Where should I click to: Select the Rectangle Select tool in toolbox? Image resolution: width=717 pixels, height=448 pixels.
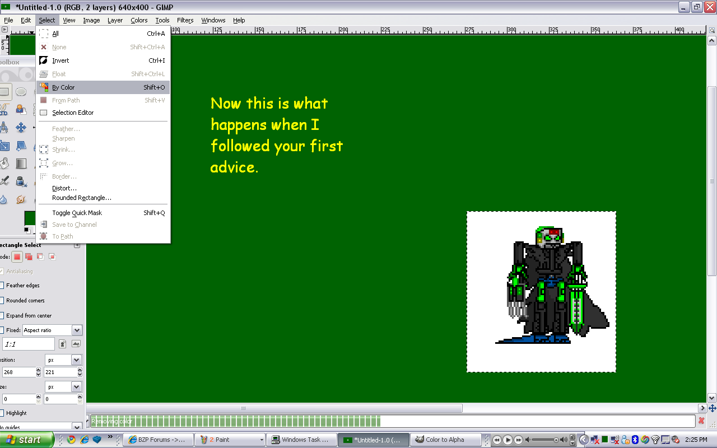(4, 91)
